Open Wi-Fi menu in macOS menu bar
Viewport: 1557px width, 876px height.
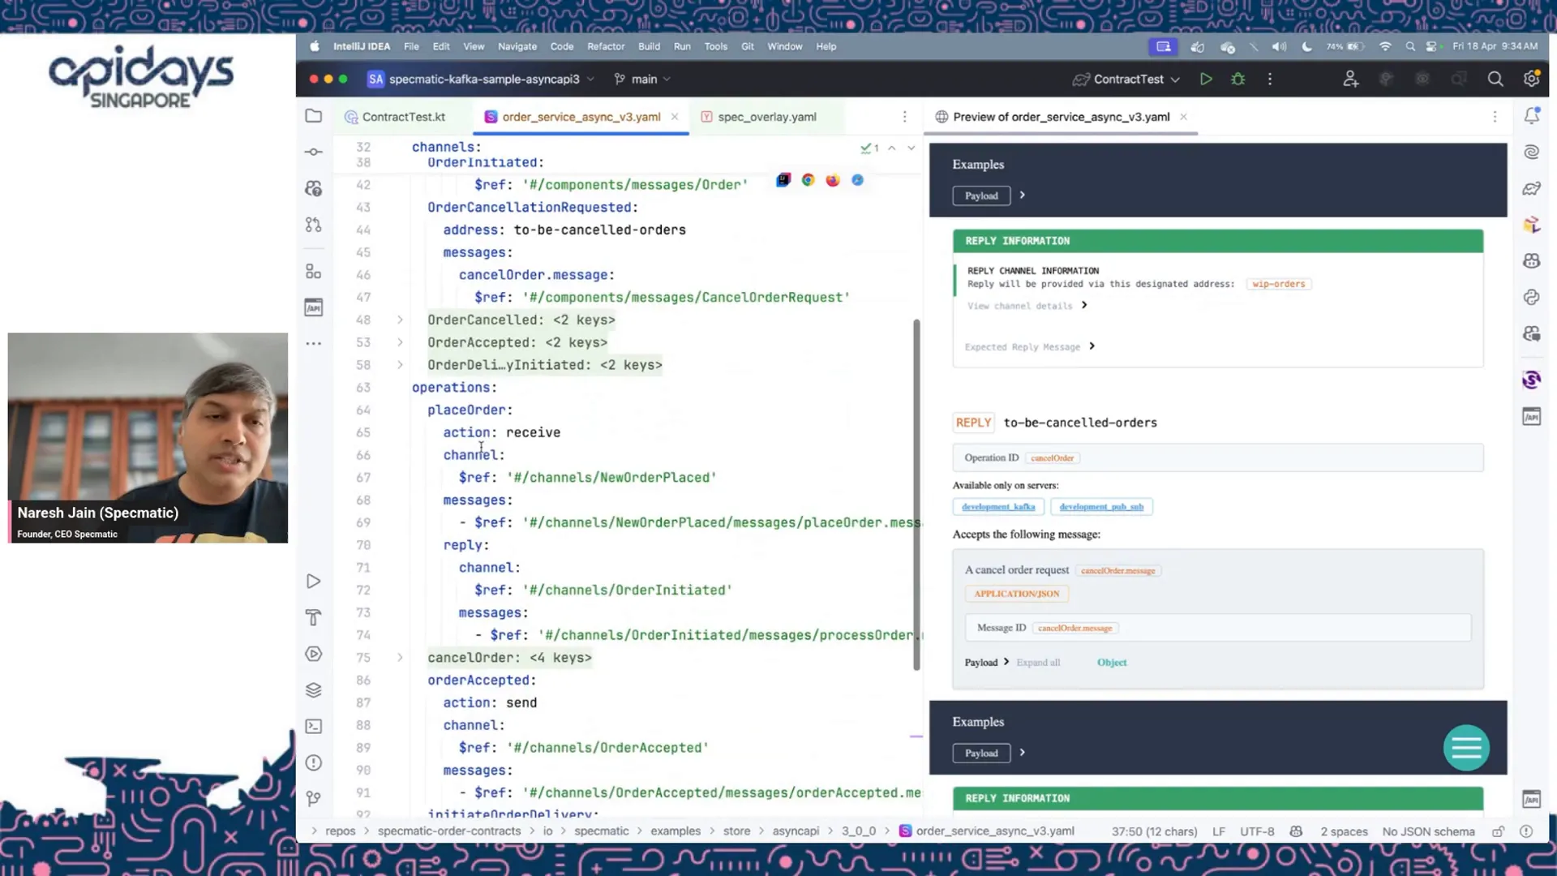tap(1385, 46)
